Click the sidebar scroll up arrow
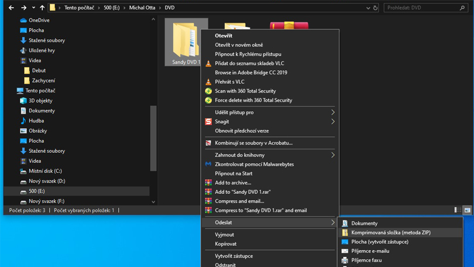This screenshot has height=267, width=474. 153,19
